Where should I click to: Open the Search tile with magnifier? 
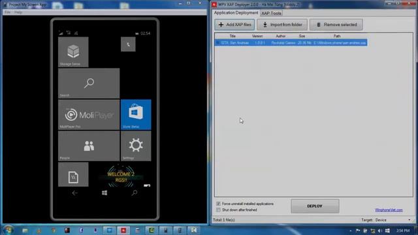point(89,83)
